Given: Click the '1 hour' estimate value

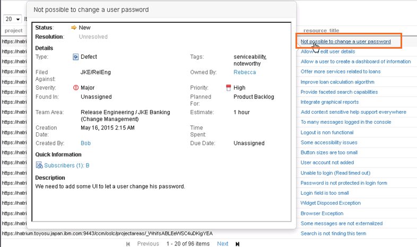Looking at the screenshot, I should click(241, 112).
